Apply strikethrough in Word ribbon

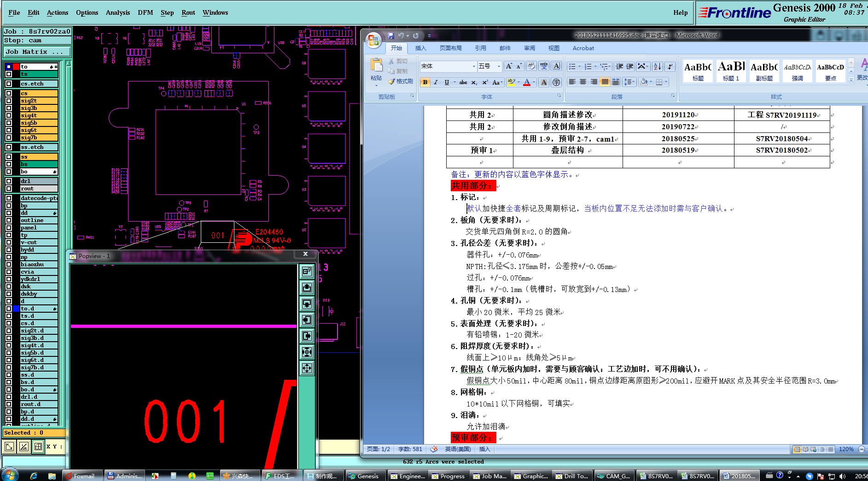tap(463, 82)
